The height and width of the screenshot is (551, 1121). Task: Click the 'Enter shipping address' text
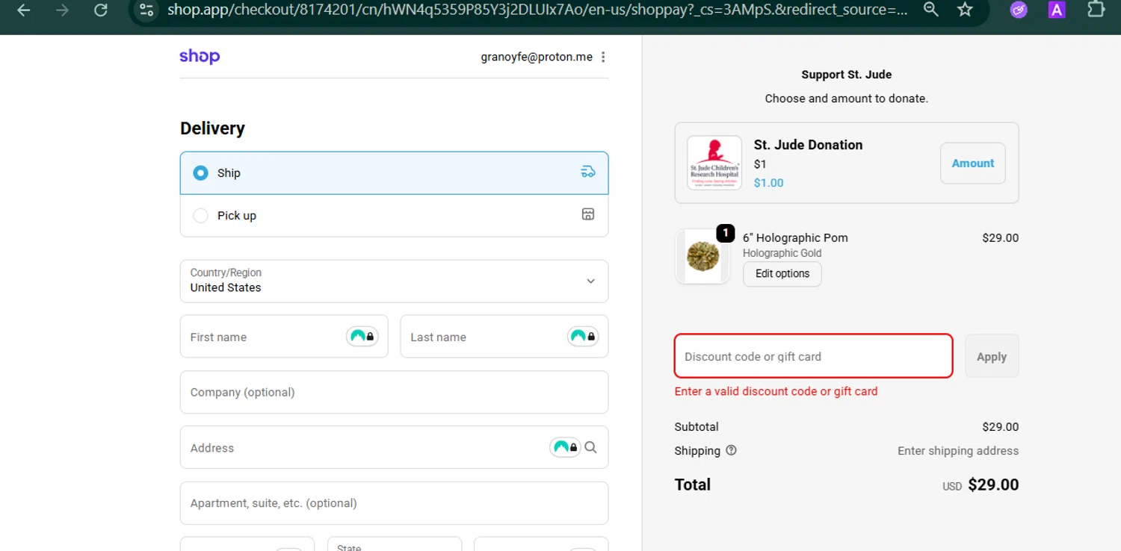[958, 451]
